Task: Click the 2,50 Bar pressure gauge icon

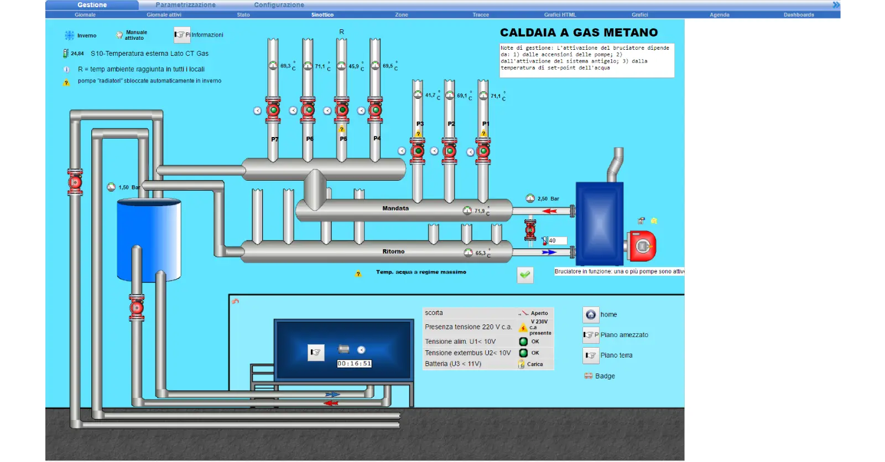Action: pos(530,198)
